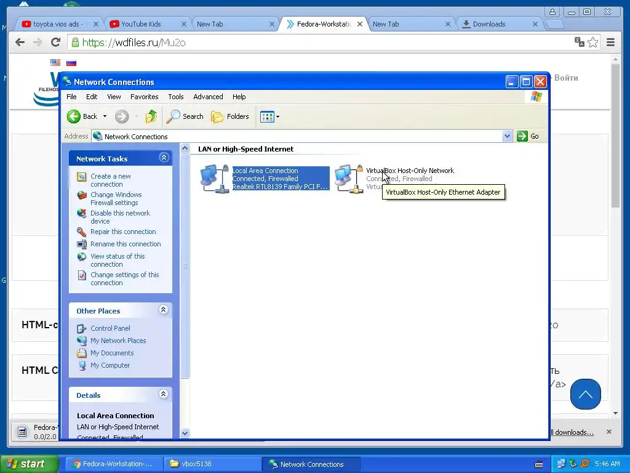Collapse the Network Tasks panel
Screen dimensions: 630x473
point(164,158)
